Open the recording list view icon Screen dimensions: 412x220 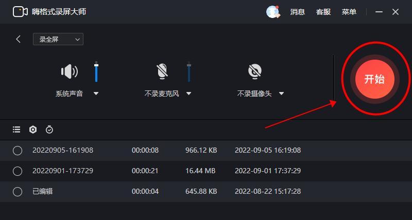click(x=16, y=130)
